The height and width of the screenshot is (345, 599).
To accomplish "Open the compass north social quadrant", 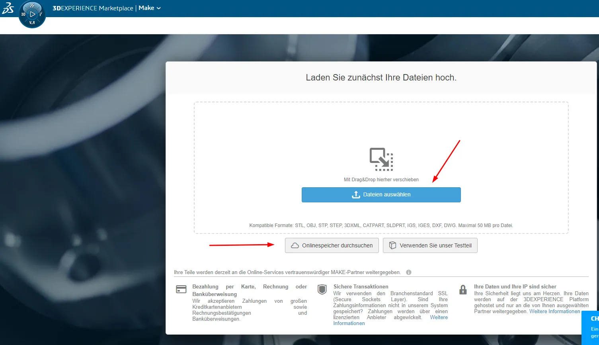I will [x=32, y=6].
